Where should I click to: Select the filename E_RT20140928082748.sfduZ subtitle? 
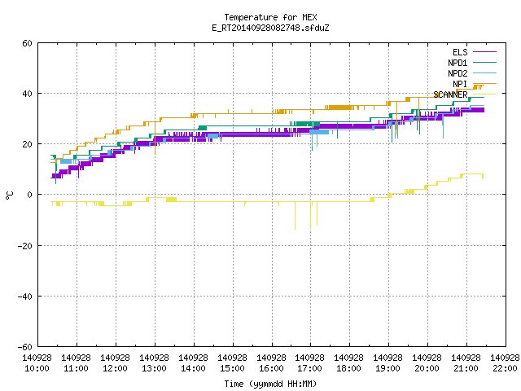tap(270, 28)
